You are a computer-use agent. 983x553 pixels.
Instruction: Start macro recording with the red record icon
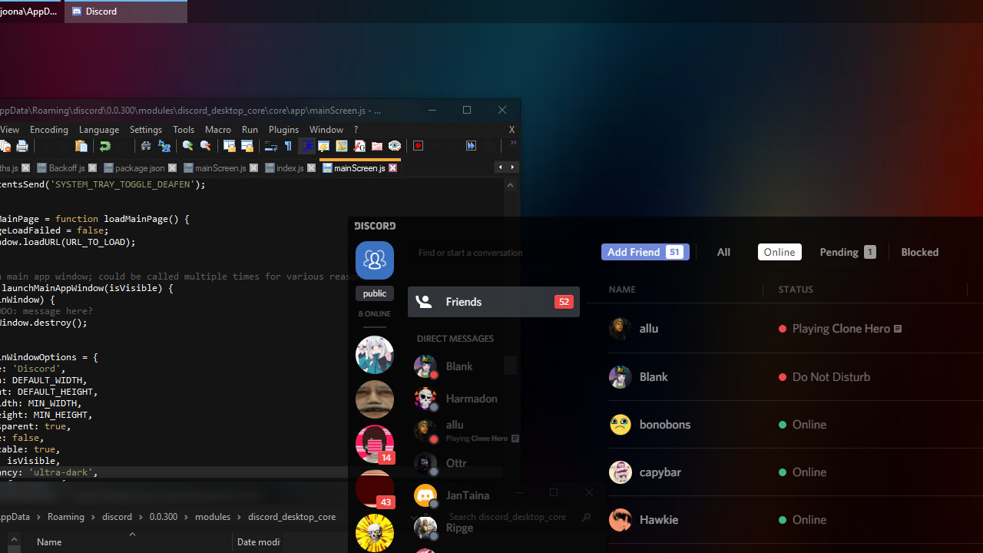click(419, 145)
